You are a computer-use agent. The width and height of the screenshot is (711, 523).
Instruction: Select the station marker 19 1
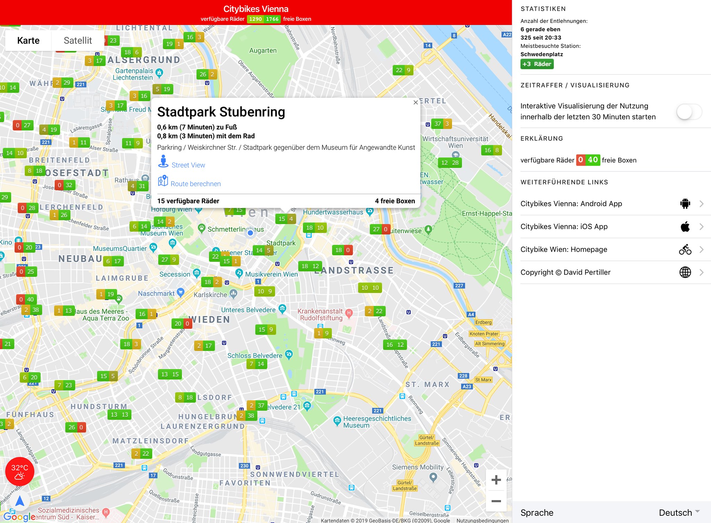pyautogui.click(x=173, y=44)
